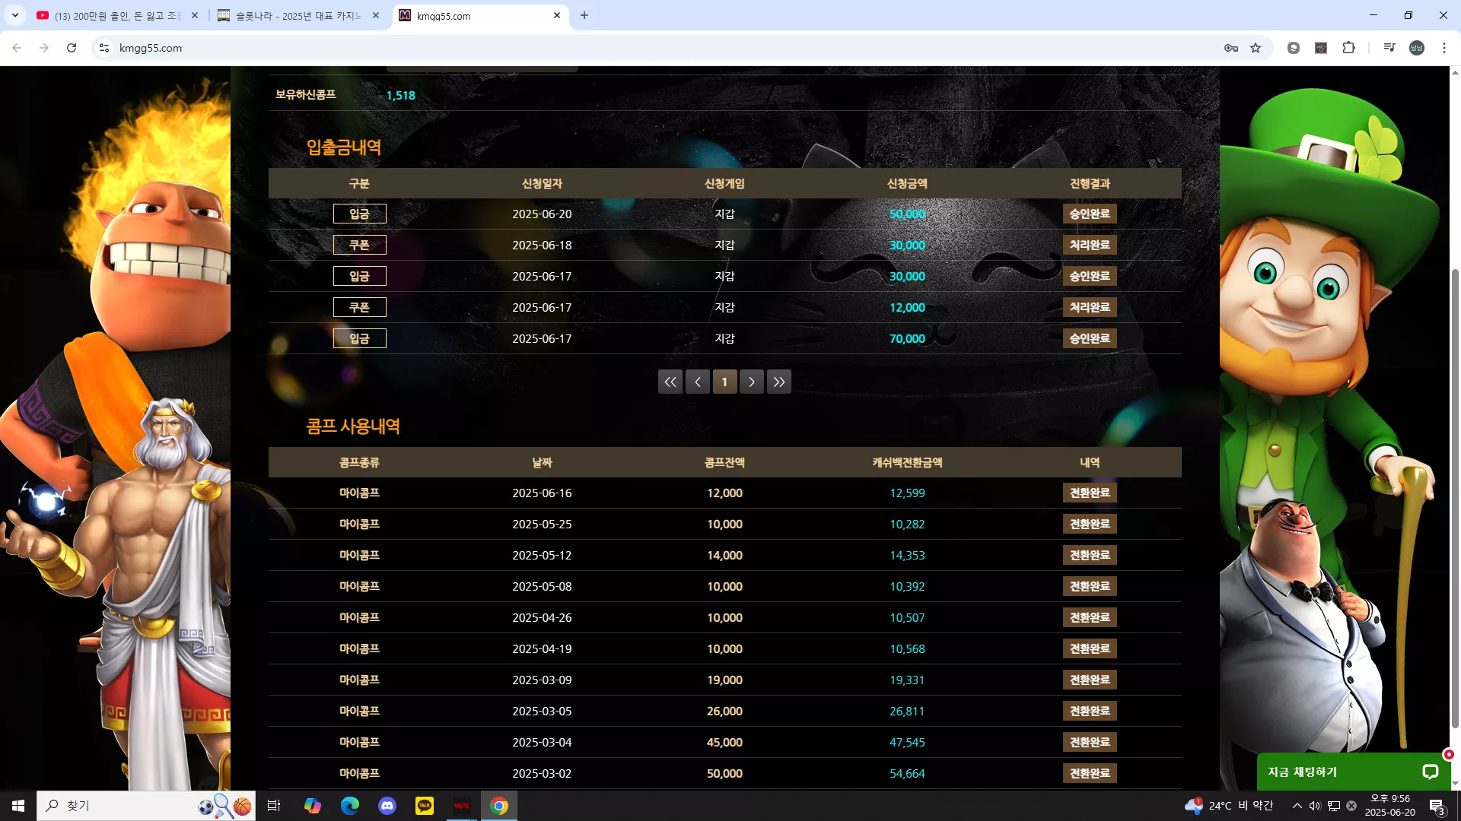Close the kmgg55.com tab
Image resolution: width=1461 pixels, height=821 pixels.
pos(557,15)
